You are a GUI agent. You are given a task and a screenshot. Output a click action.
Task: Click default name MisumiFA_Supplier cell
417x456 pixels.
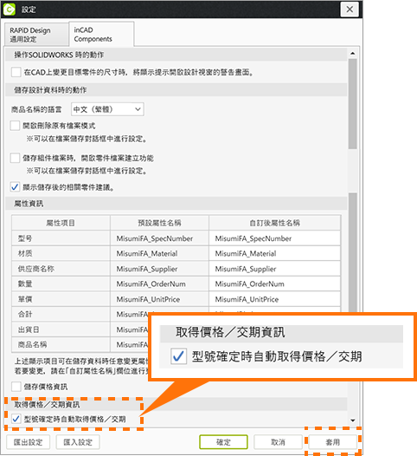tap(159, 269)
